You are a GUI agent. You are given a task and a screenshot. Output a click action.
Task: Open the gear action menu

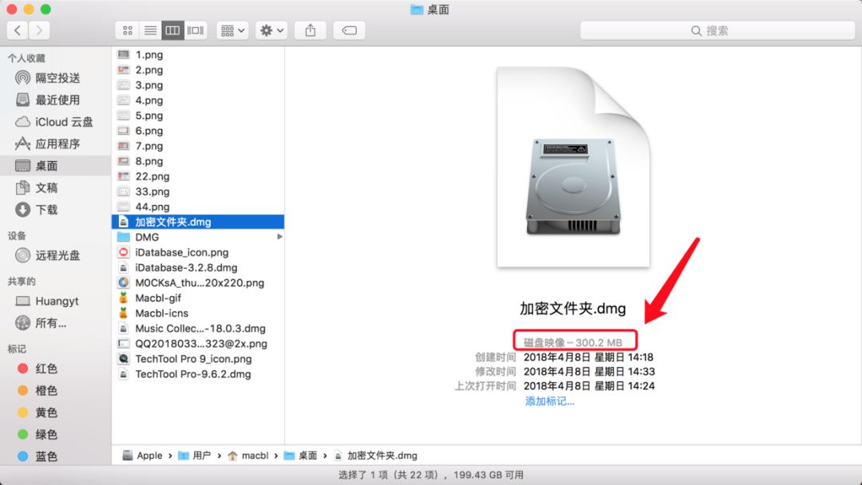(x=271, y=30)
